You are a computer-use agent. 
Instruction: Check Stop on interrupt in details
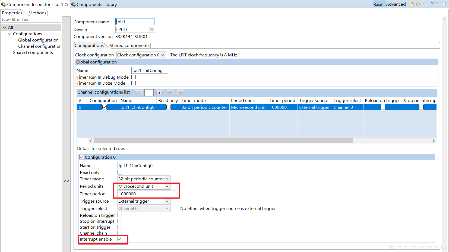click(x=120, y=221)
